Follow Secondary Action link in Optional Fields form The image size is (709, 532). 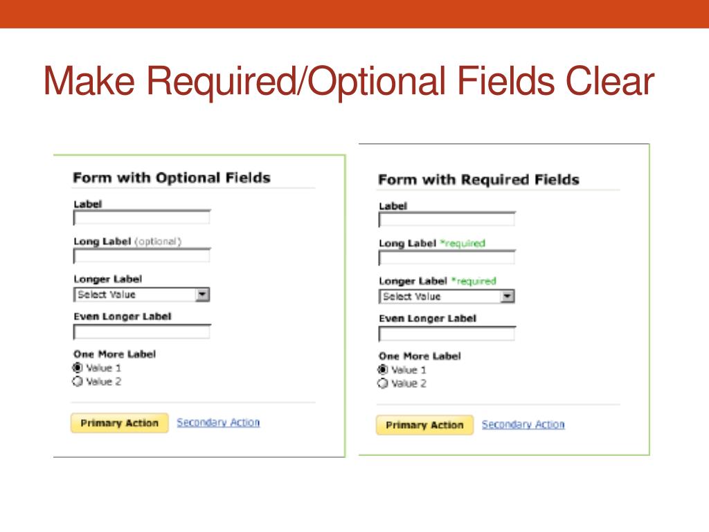tap(218, 423)
